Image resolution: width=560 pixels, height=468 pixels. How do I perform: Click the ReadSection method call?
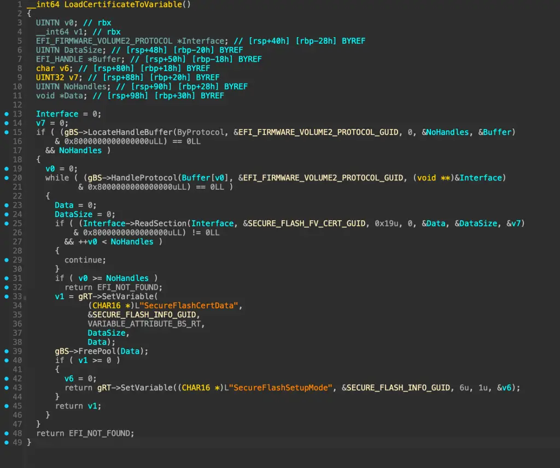coord(160,224)
